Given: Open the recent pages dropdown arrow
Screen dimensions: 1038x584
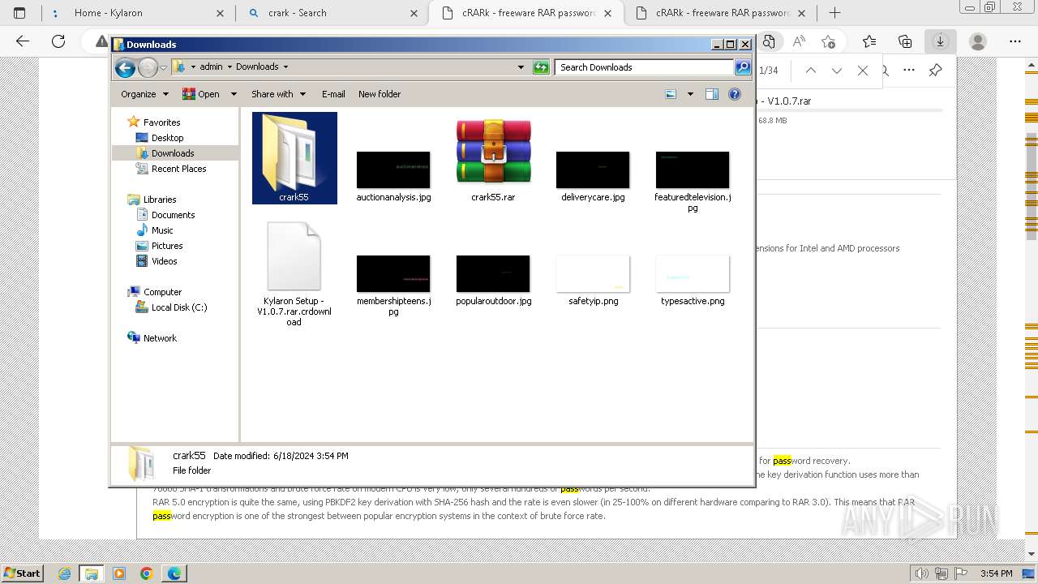Looking at the screenshot, I should [163, 67].
